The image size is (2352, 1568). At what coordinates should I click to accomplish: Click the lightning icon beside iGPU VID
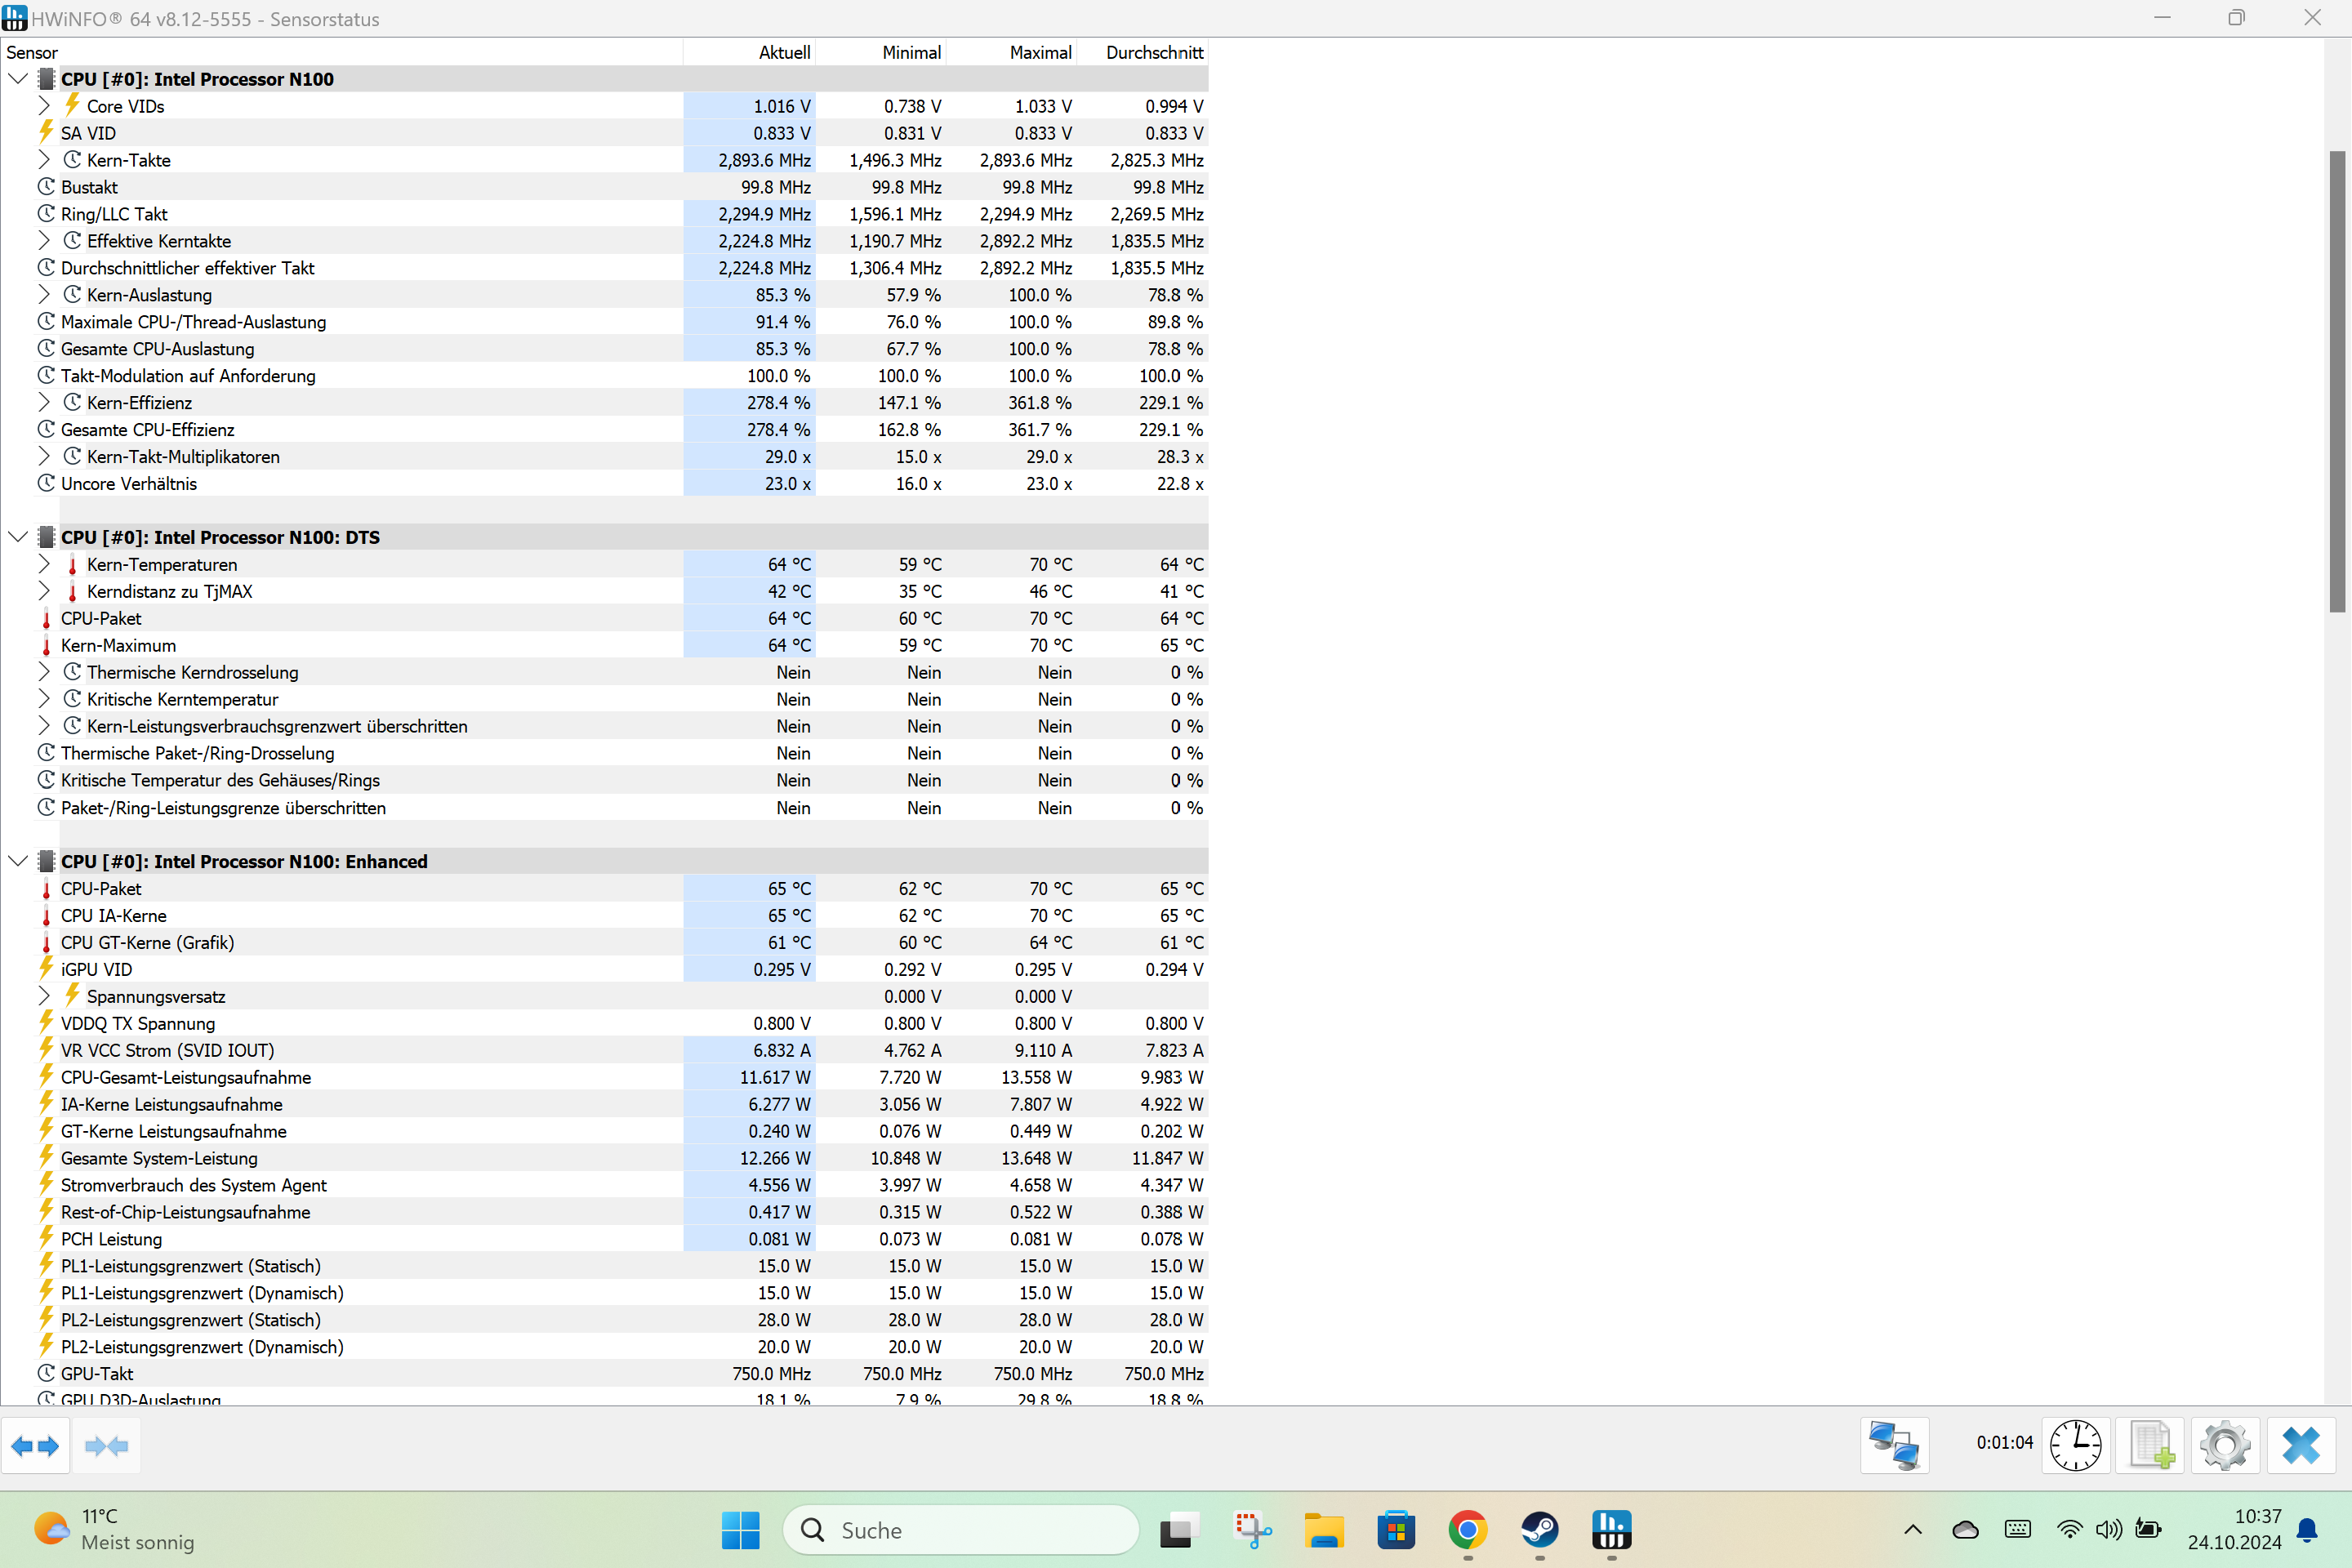pos(46,969)
